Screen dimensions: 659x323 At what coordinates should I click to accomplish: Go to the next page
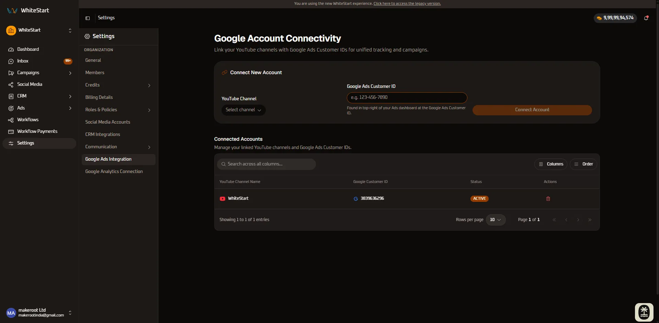(x=578, y=220)
